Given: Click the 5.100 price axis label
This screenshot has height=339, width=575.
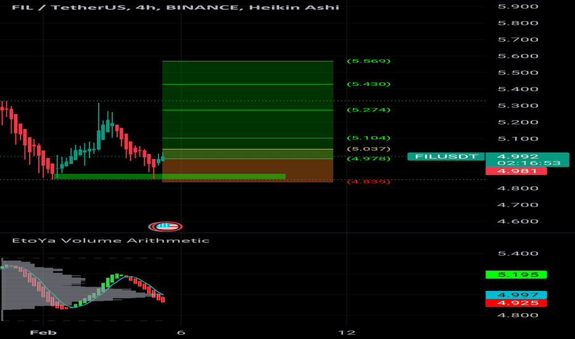Looking at the screenshot, I should coord(518,139).
